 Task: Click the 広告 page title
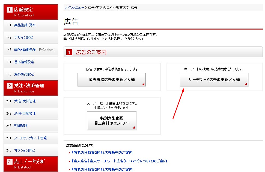click(x=71, y=22)
